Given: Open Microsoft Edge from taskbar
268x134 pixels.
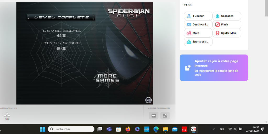Looking at the screenshot, I should tap(156, 129).
